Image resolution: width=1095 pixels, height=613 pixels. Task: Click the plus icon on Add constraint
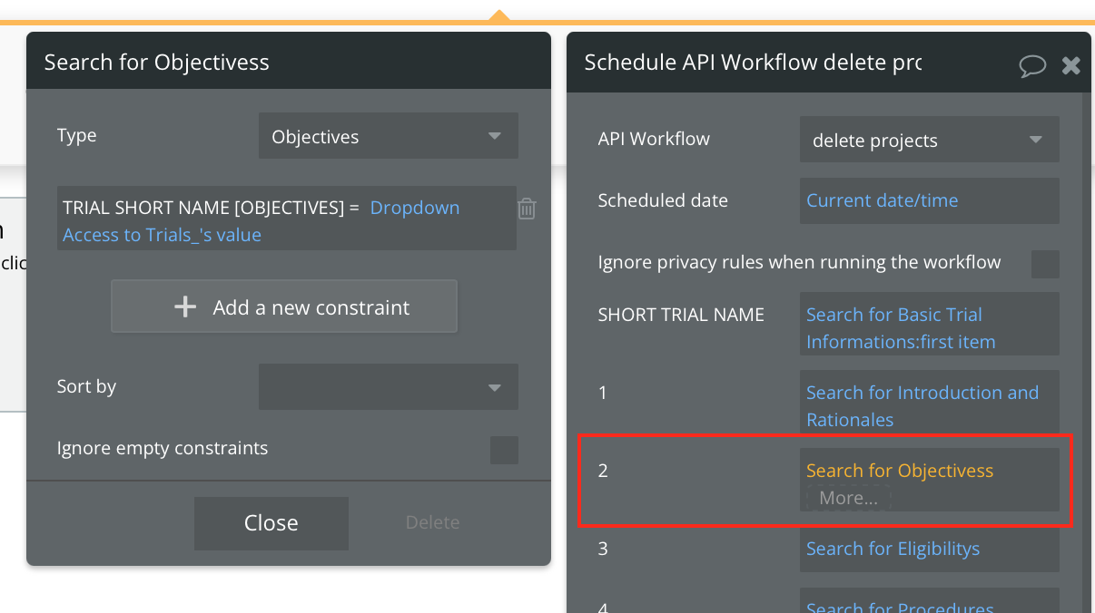click(x=185, y=307)
